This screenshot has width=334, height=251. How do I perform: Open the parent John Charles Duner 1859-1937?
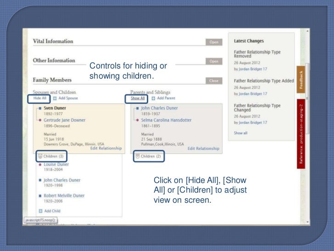[x=159, y=108]
